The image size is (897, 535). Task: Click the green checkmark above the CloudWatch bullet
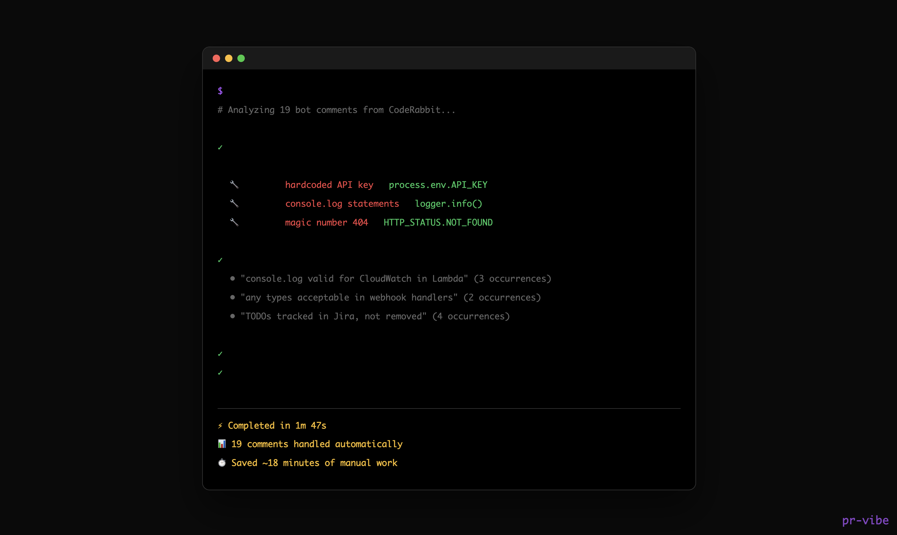tap(220, 260)
